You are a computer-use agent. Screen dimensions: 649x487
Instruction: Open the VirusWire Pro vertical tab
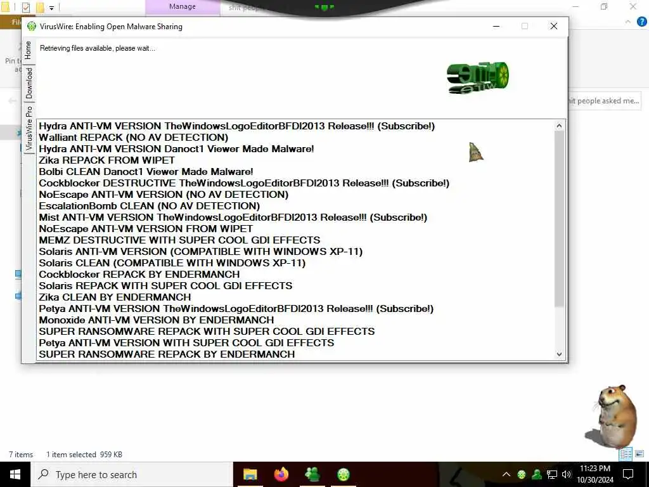[29, 128]
